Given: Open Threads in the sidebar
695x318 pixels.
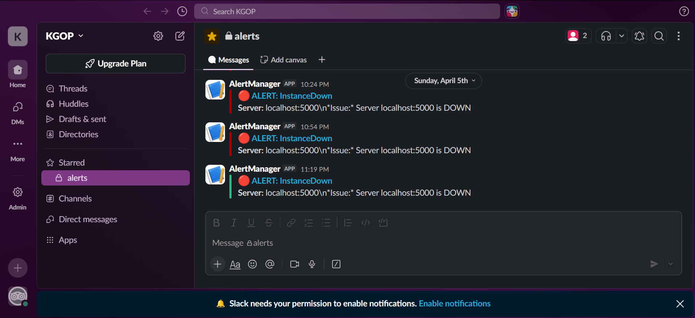Looking at the screenshot, I should (115, 89).
